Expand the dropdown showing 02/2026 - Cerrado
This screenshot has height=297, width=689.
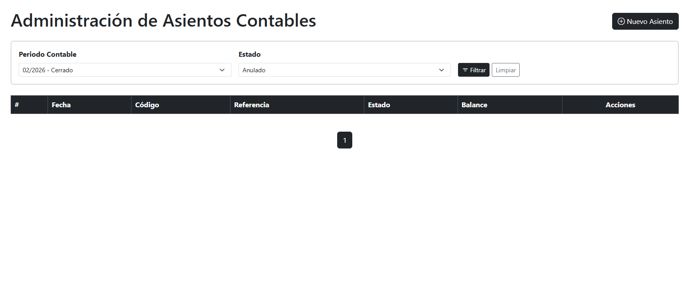[124, 70]
